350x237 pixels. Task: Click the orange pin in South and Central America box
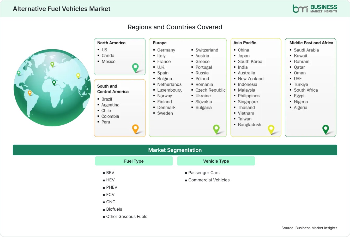pos(135,129)
